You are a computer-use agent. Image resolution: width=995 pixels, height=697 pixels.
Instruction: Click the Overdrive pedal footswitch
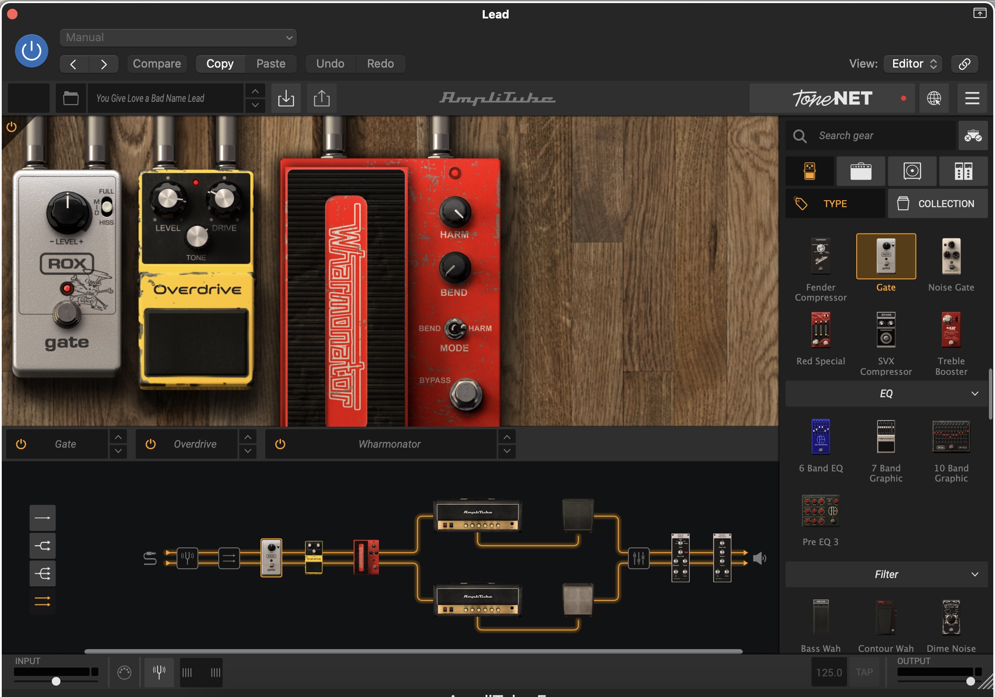coord(196,341)
